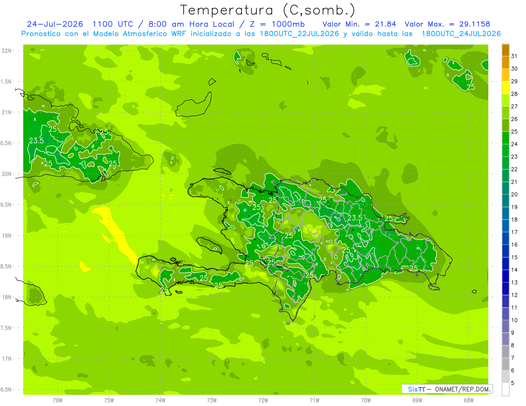The image size is (526, 406).
Task: Click the title Temperatura (C,somb.)
Action: [x=267, y=10]
